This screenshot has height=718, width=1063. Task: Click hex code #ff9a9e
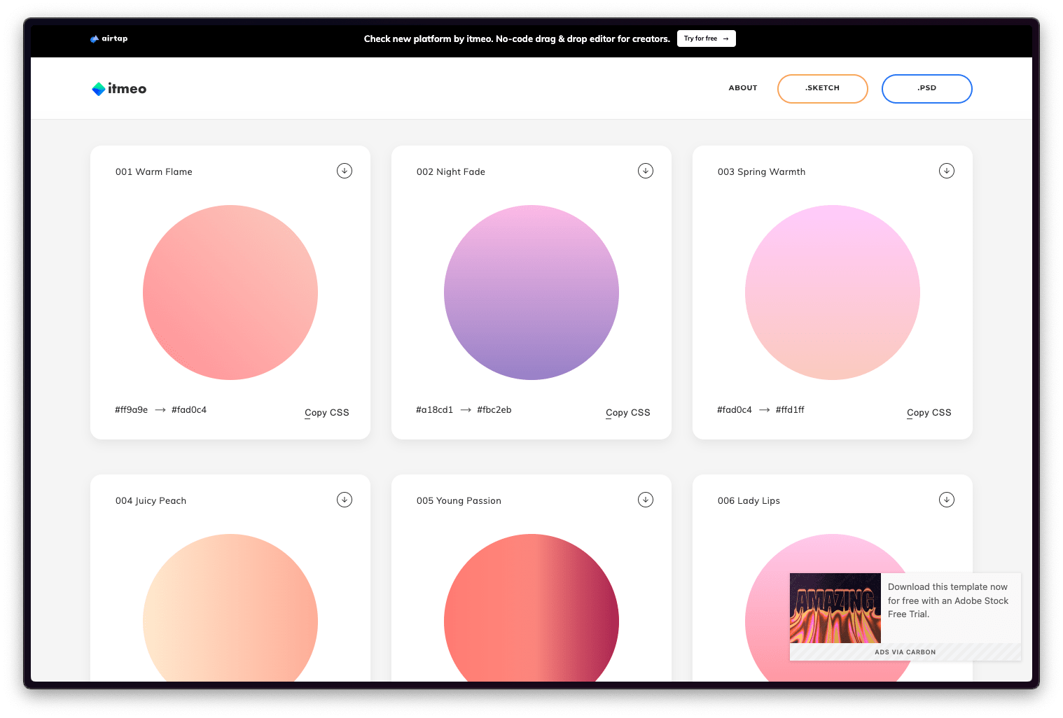(132, 410)
